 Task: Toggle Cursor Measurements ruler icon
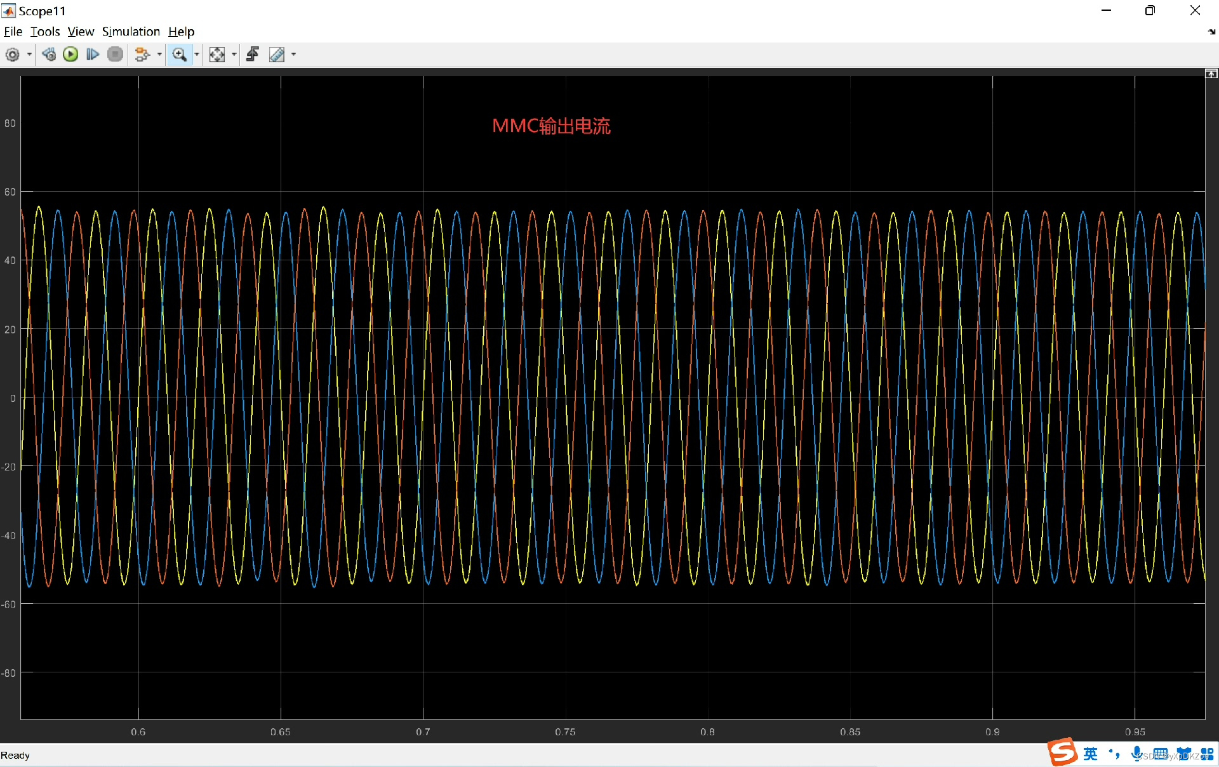pyautogui.click(x=277, y=55)
